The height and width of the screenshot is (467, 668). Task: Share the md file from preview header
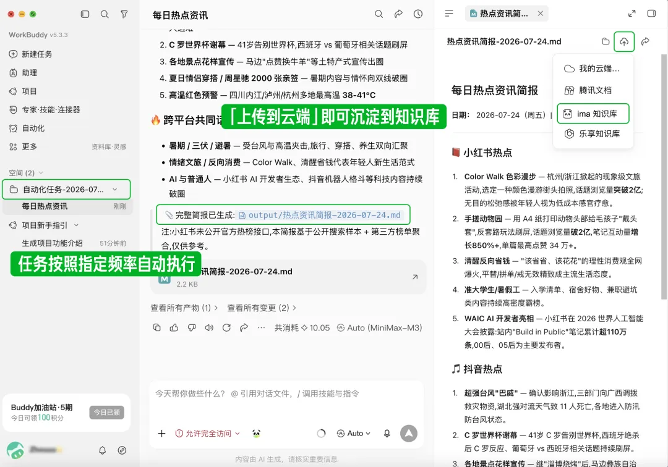click(645, 41)
